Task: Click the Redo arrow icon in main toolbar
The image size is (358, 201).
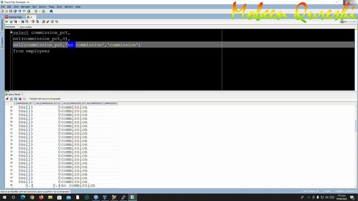Action: point(24,11)
